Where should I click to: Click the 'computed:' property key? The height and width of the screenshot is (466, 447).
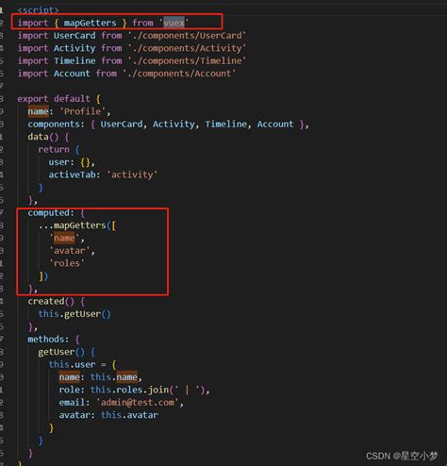click(51, 213)
